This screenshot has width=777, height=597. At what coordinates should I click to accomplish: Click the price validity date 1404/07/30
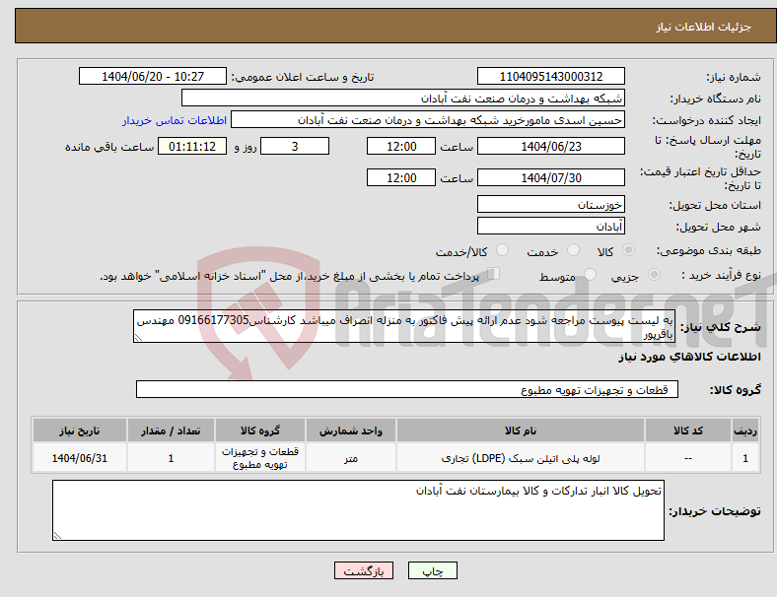point(550,177)
